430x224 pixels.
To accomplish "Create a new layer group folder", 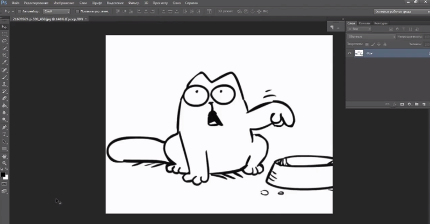I will pyautogui.click(x=417, y=104).
